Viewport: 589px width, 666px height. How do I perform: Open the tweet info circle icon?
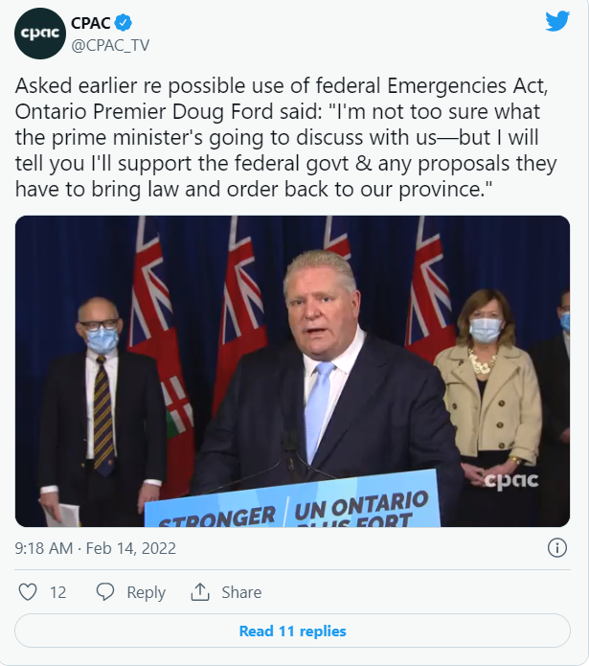click(556, 548)
